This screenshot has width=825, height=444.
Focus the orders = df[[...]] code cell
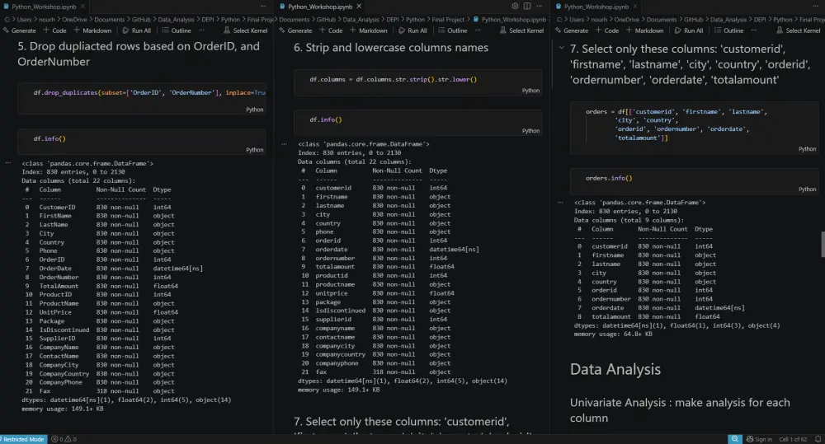(x=694, y=128)
